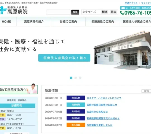The height and width of the screenshot is (134, 151).
Task: Open the 関連施設のご案内 menu
Action: coord(103,21)
